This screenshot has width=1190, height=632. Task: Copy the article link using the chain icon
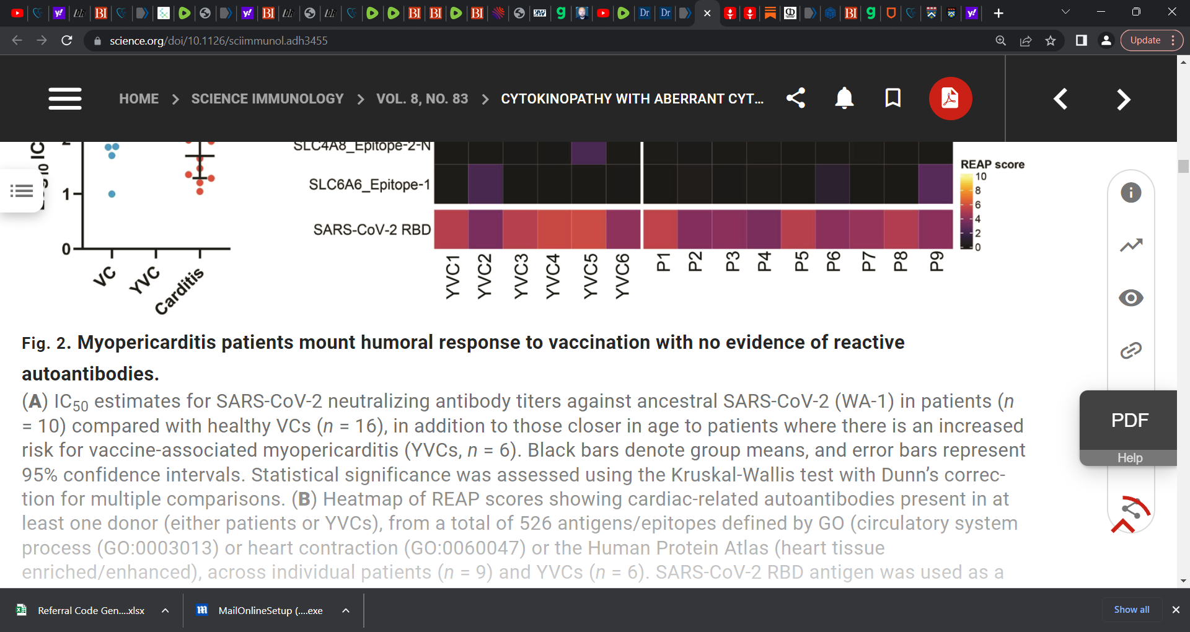1131,350
